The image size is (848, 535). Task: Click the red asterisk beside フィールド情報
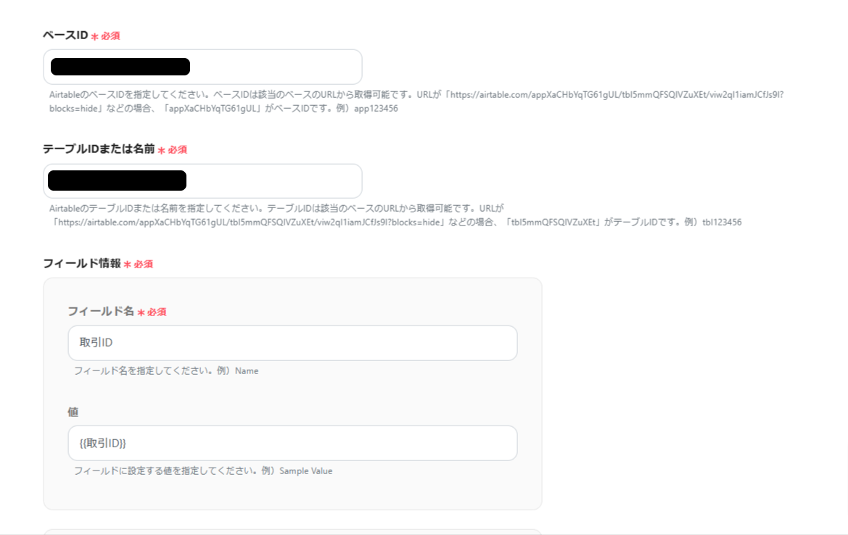pos(127,265)
